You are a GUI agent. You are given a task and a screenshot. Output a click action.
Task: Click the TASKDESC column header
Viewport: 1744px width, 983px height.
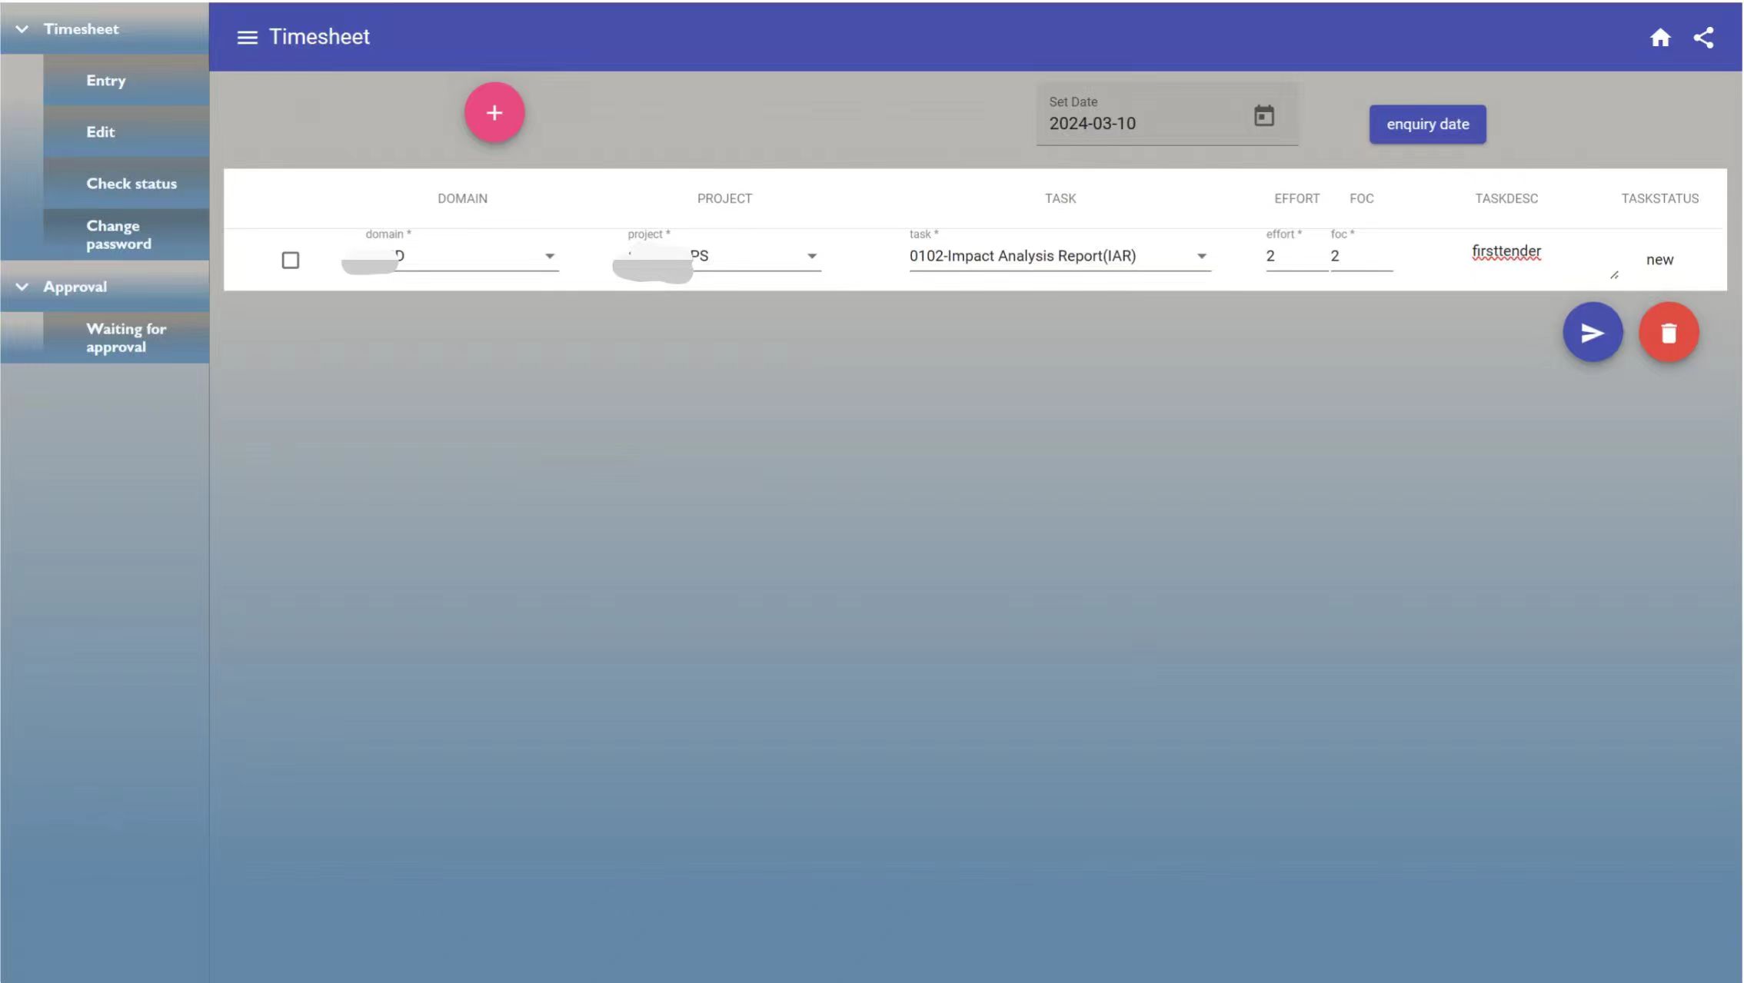click(1506, 198)
